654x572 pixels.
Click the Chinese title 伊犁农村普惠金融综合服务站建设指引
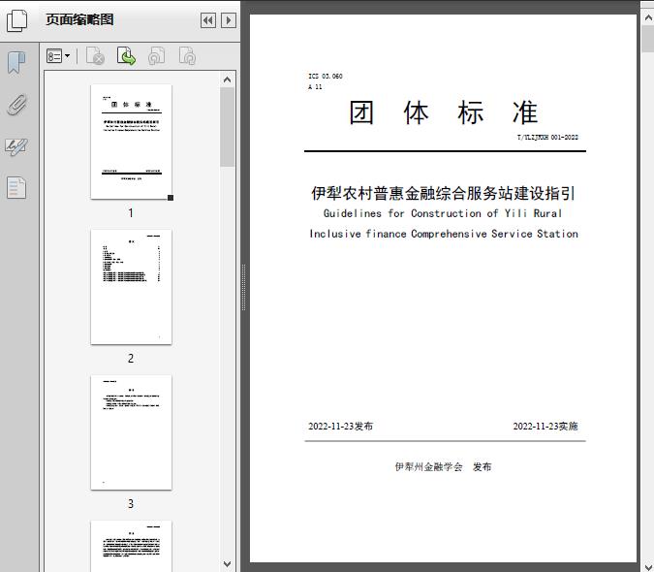point(443,193)
